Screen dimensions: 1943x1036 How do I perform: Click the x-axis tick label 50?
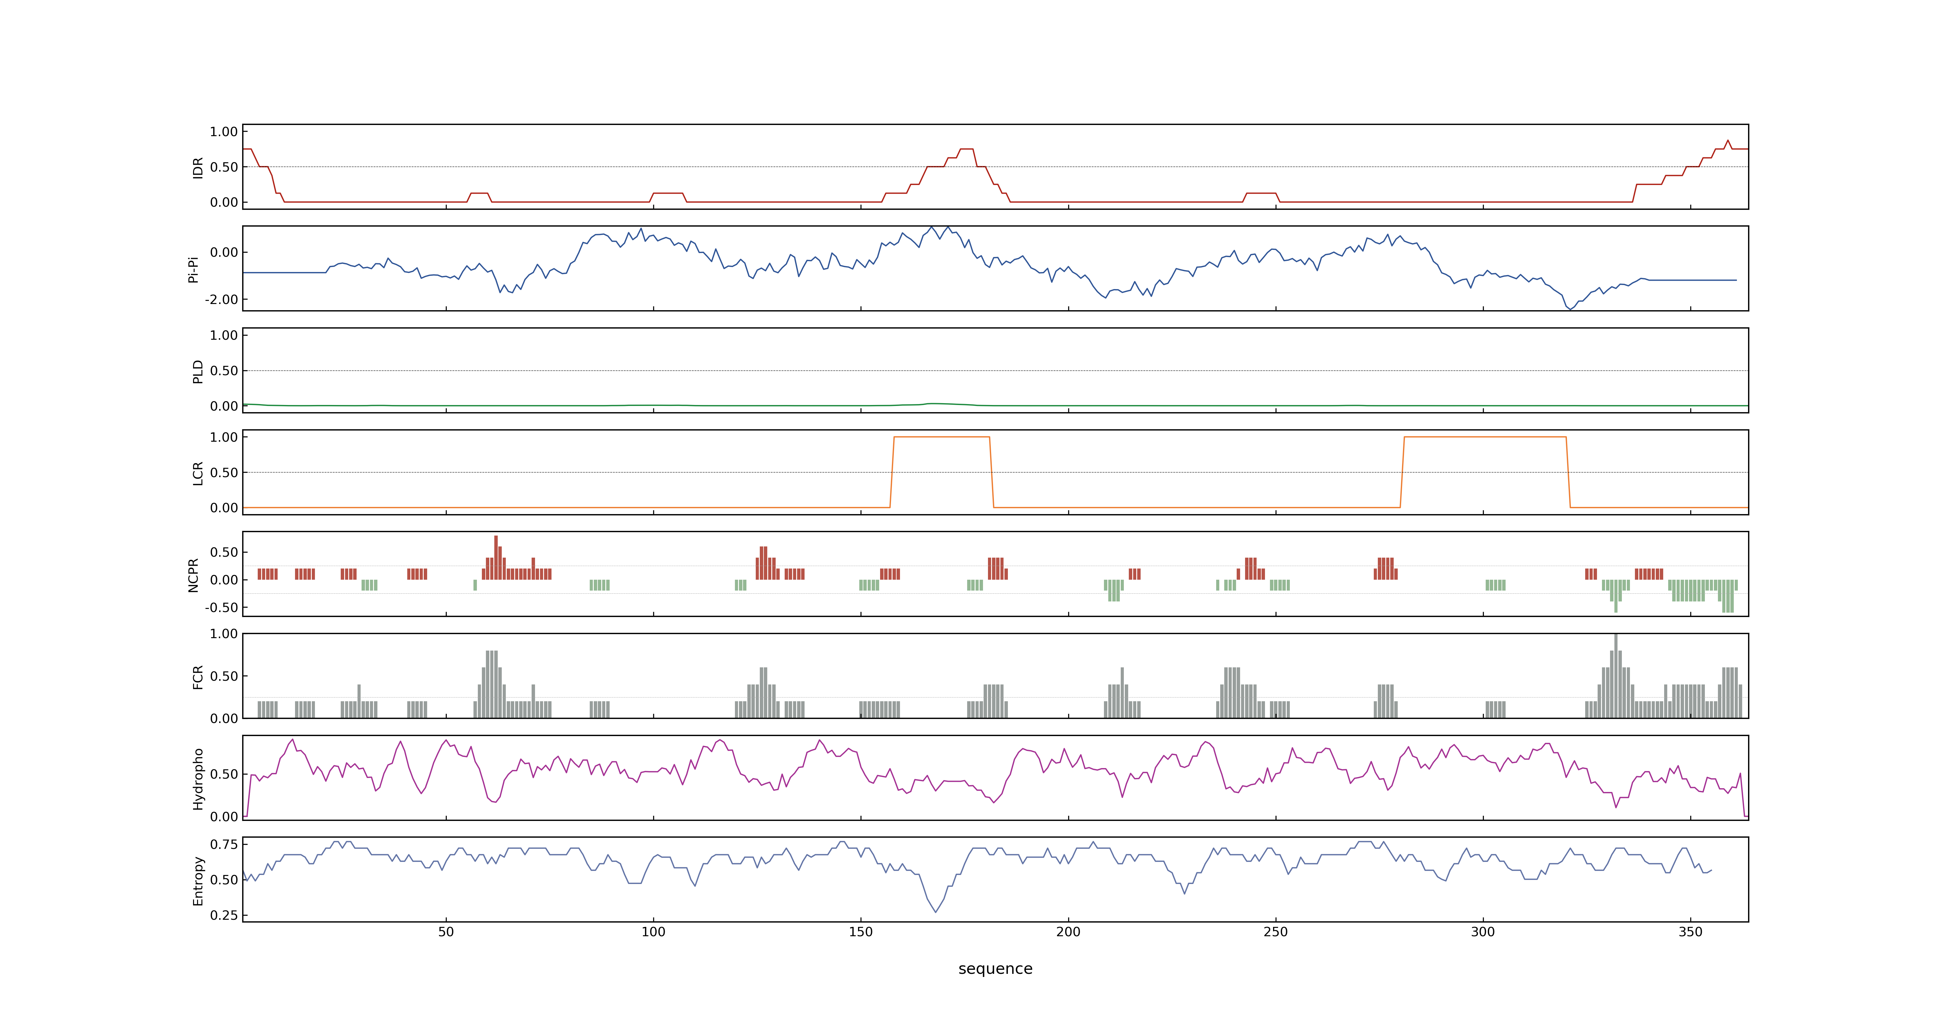click(x=446, y=932)
